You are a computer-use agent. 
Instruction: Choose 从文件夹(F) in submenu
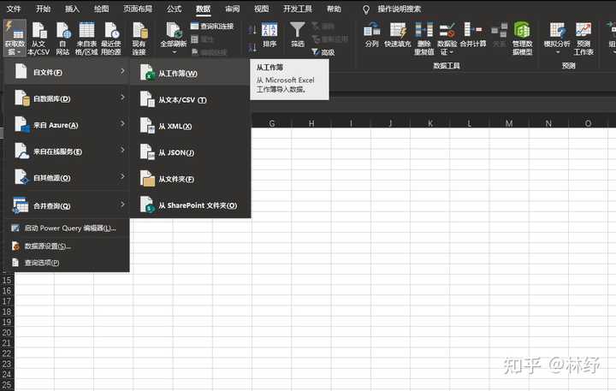tap(190, 179)
